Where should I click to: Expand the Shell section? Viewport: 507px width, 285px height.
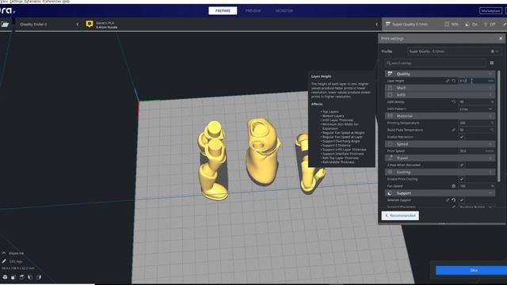point(490,88)
